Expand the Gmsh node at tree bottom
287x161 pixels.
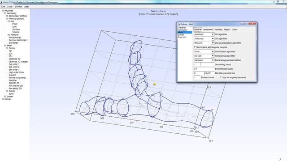click(3, 99)
